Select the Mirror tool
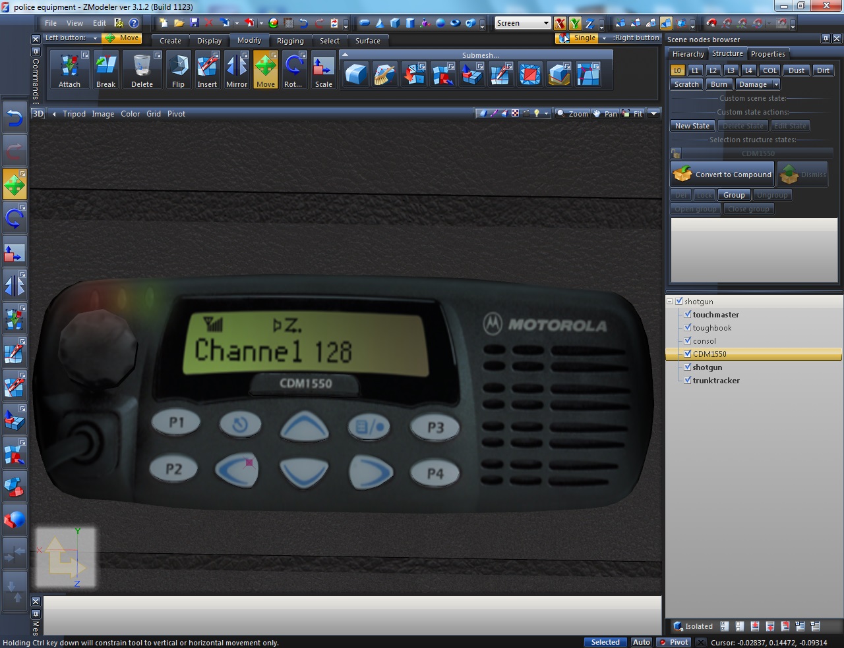This screenshot has height=648, width=844. tap(236, 70)
